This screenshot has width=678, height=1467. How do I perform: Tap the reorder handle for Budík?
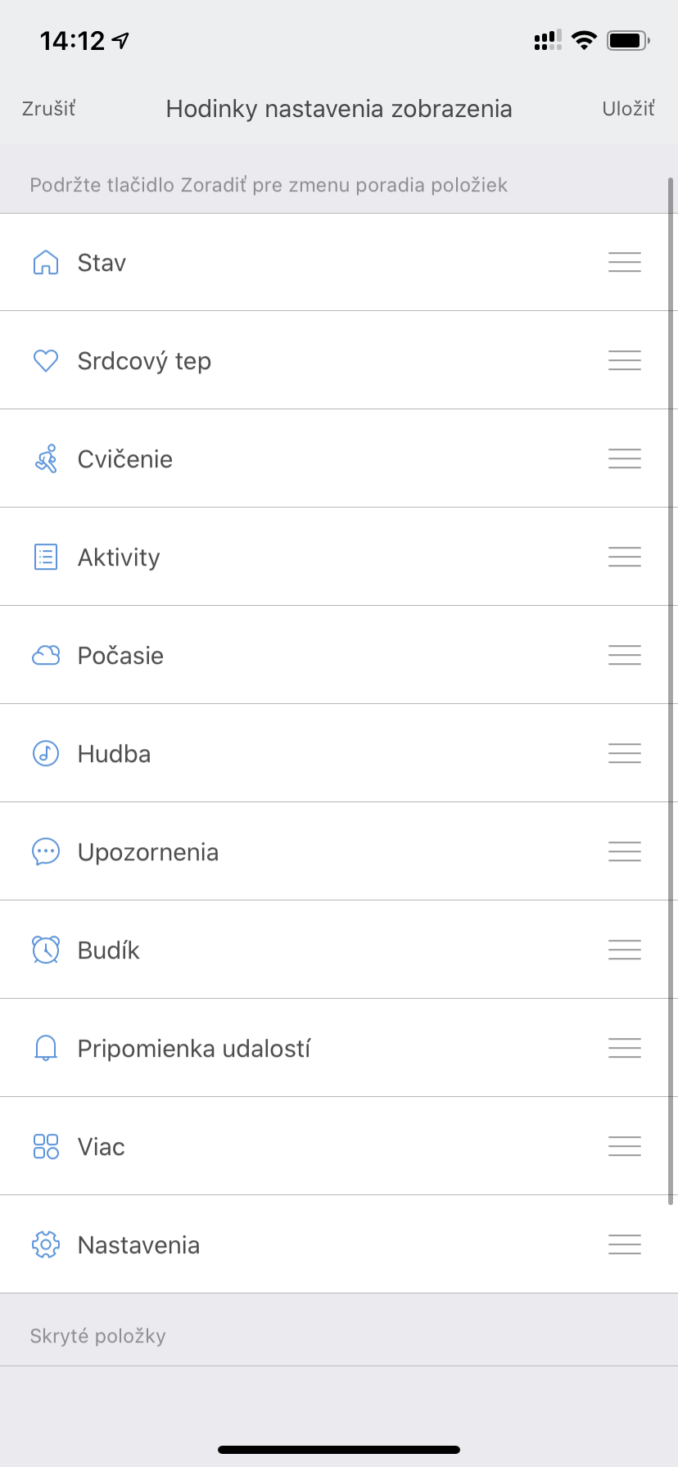[x=625, y=950]
